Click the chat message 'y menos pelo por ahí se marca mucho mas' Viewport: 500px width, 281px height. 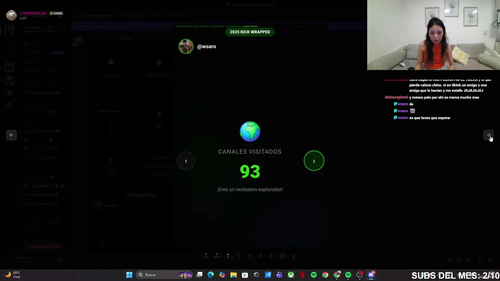pos(444,97)
